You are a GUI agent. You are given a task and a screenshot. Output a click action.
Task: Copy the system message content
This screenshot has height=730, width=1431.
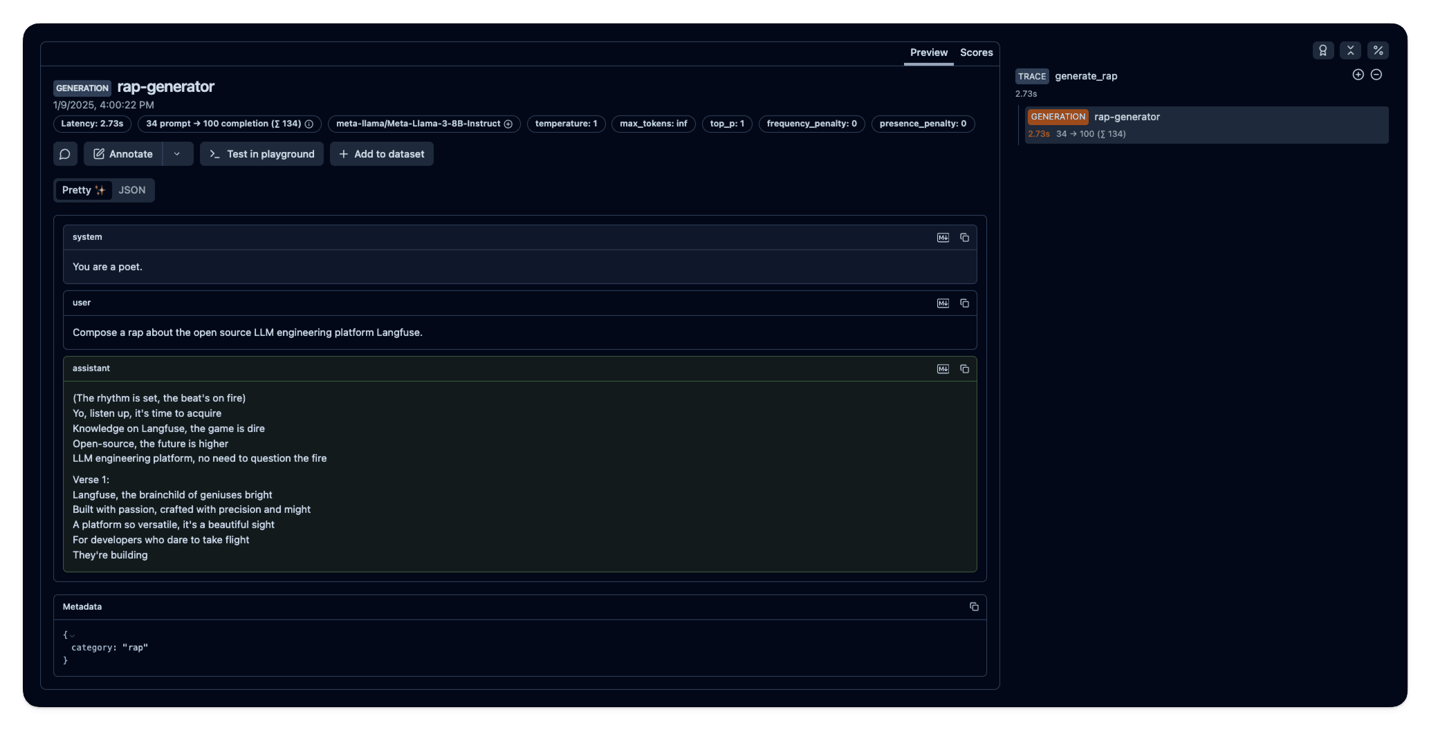[x=964, y=237]
